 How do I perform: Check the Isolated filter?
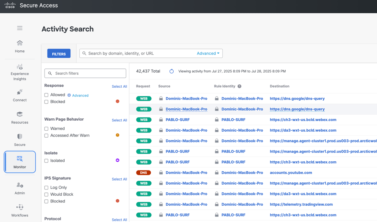coord(46,161)
